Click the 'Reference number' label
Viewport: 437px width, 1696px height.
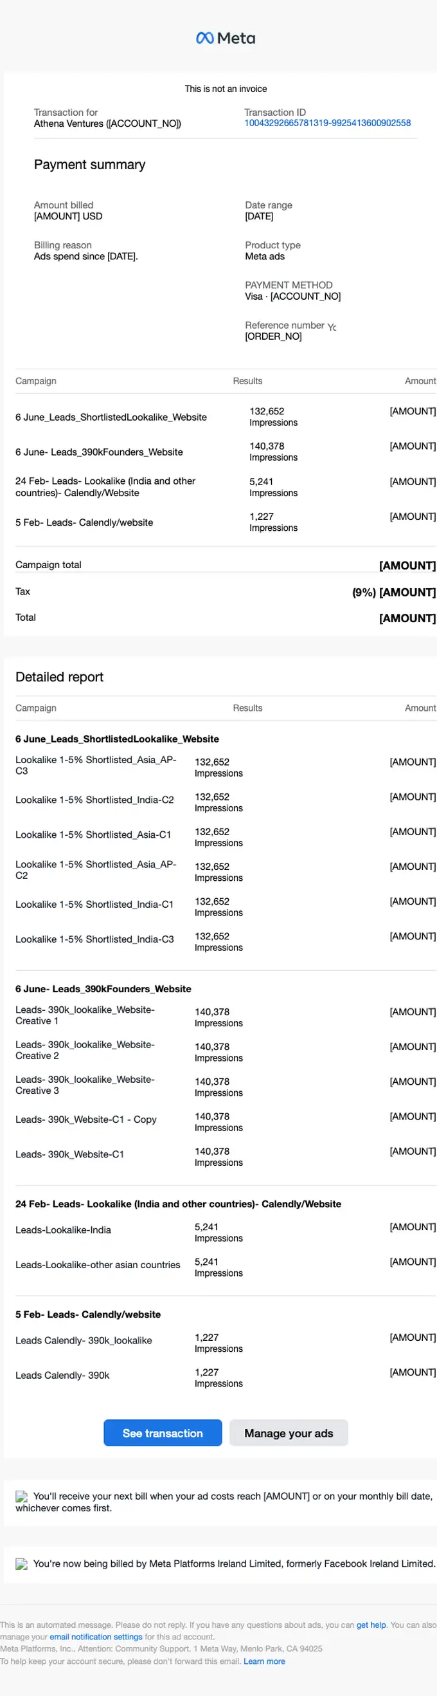pyautogui.click(x=285, y=326)
